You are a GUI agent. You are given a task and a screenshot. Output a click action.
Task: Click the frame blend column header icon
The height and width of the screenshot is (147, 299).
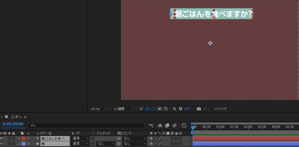(168, 133)
